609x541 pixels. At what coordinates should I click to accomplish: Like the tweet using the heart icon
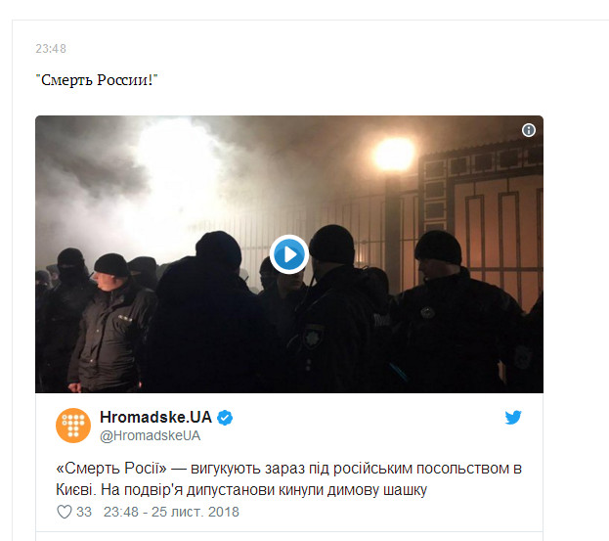click(65, 512)
